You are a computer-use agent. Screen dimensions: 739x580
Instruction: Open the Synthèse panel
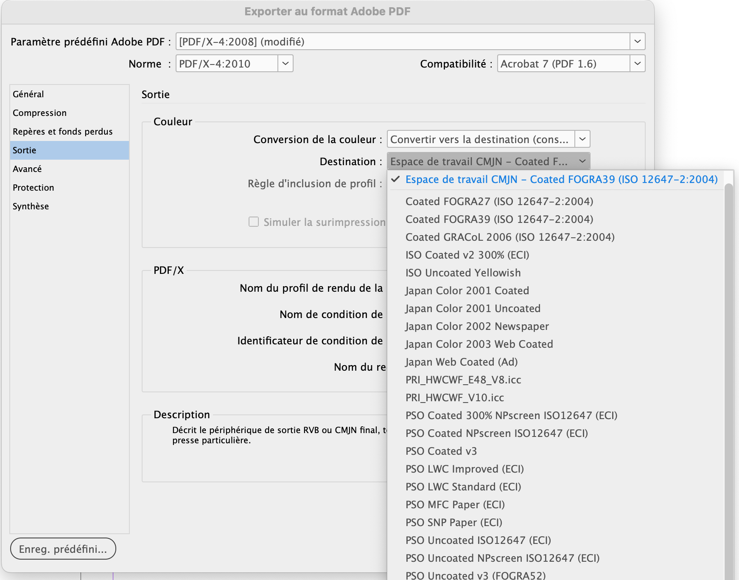tap(31, 206)
